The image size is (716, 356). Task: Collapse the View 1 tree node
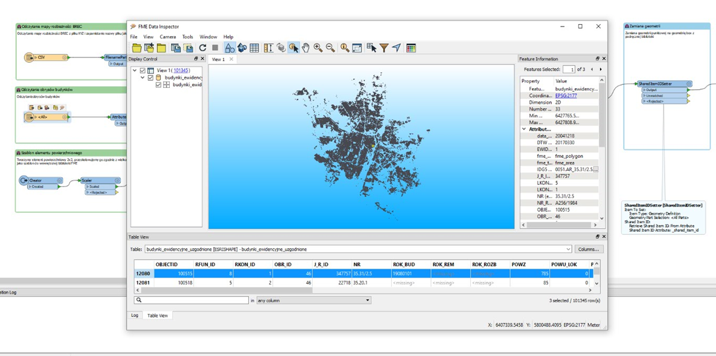[135, 70]
